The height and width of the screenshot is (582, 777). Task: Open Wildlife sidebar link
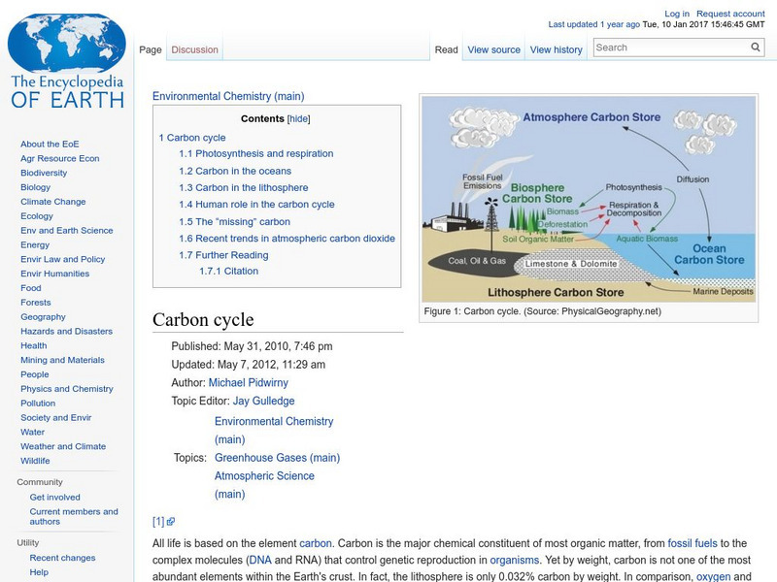click(35, 460)
